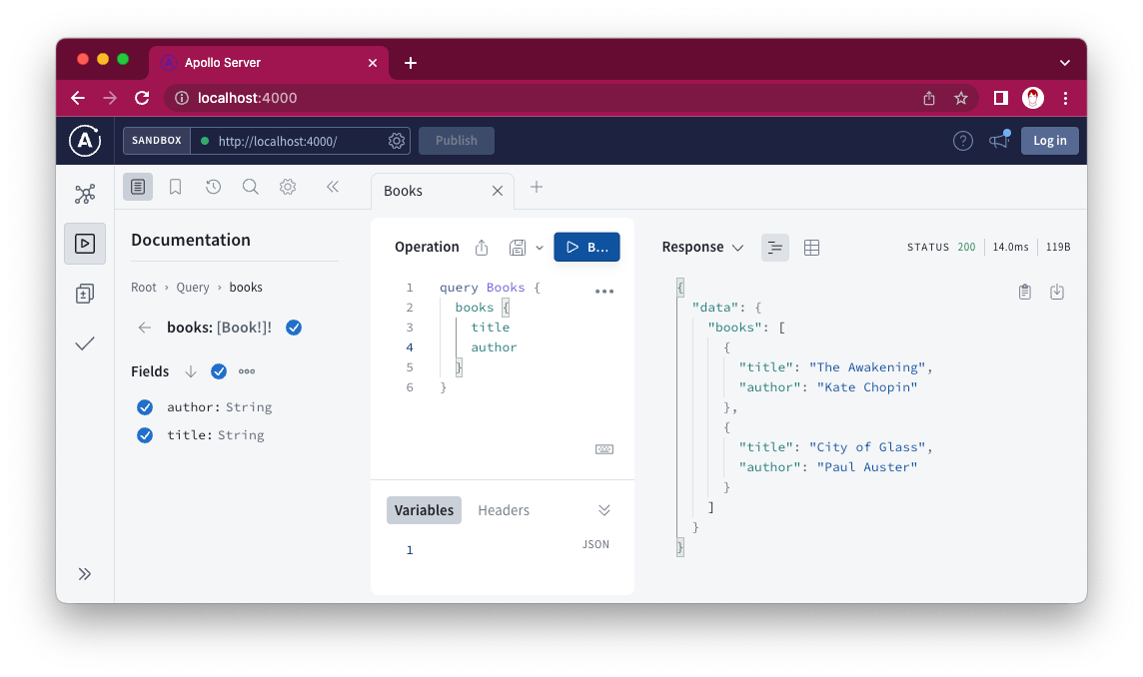Toggle the books: [Book!]! checkmark
This screenshot has width=1143, height=677.
pyautogui.click(x=294, y=328)
